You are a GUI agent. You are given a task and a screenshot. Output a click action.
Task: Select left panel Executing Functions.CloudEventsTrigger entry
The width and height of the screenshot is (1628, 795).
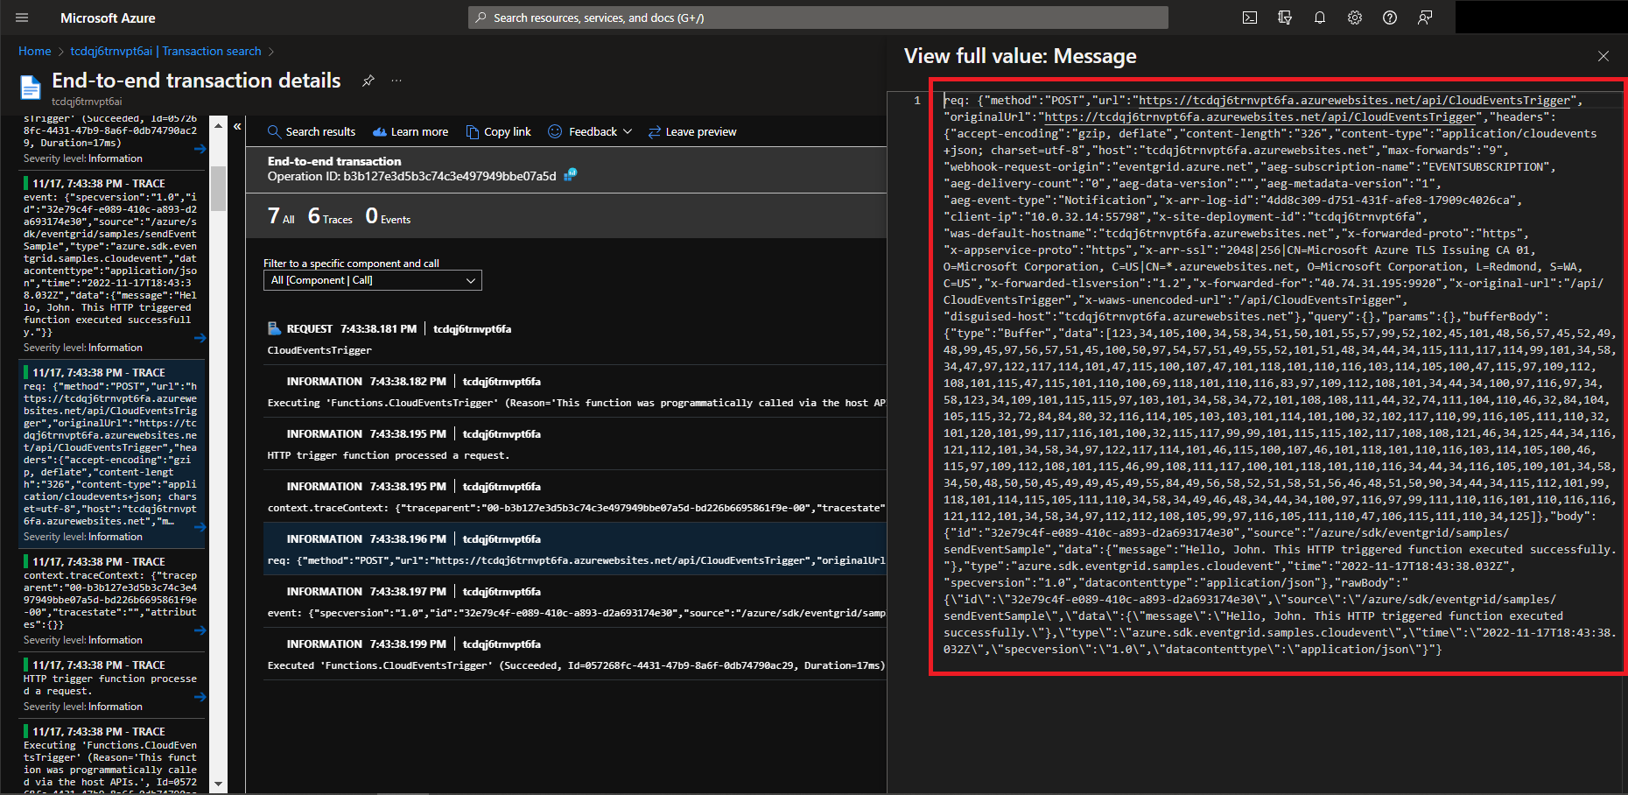coord(112,756)
